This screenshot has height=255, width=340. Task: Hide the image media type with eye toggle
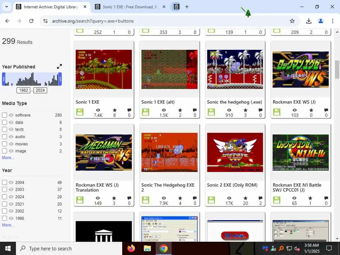pos(11,151)
